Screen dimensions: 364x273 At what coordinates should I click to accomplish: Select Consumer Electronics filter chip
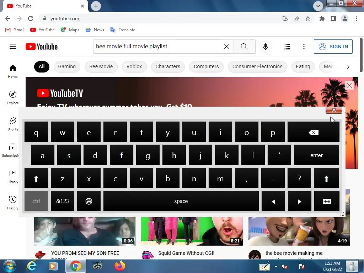(x=257, y=66)
